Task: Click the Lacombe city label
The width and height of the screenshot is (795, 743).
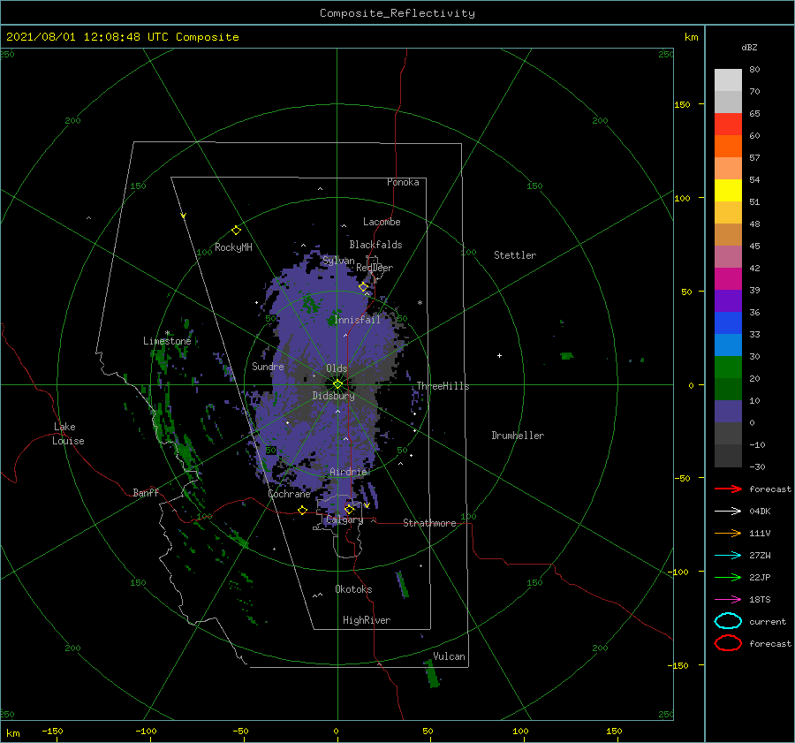Action: [x=382, y=222]
